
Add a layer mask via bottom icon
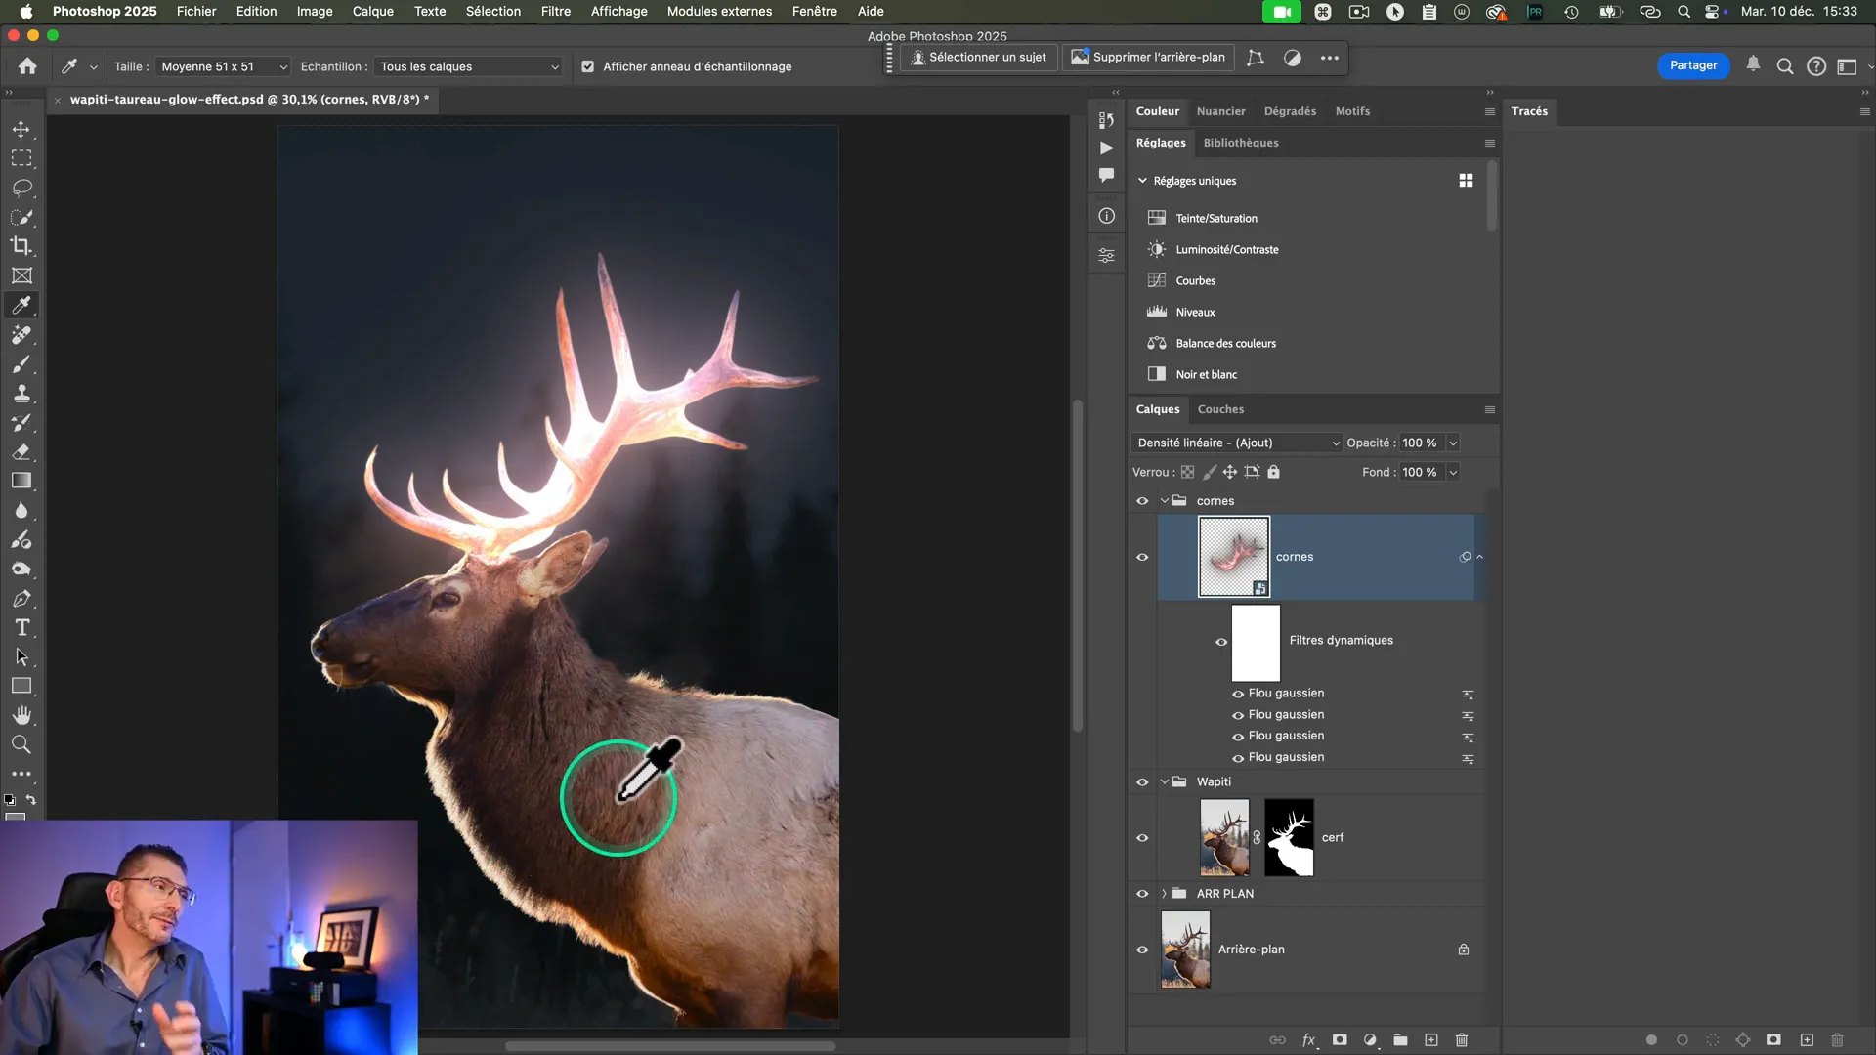click(1340, 1040)
